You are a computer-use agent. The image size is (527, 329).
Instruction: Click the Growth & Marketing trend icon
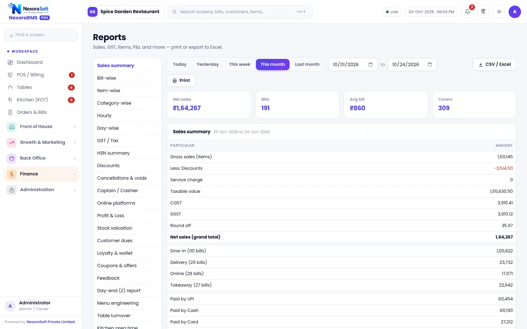(x=12, y=142)
